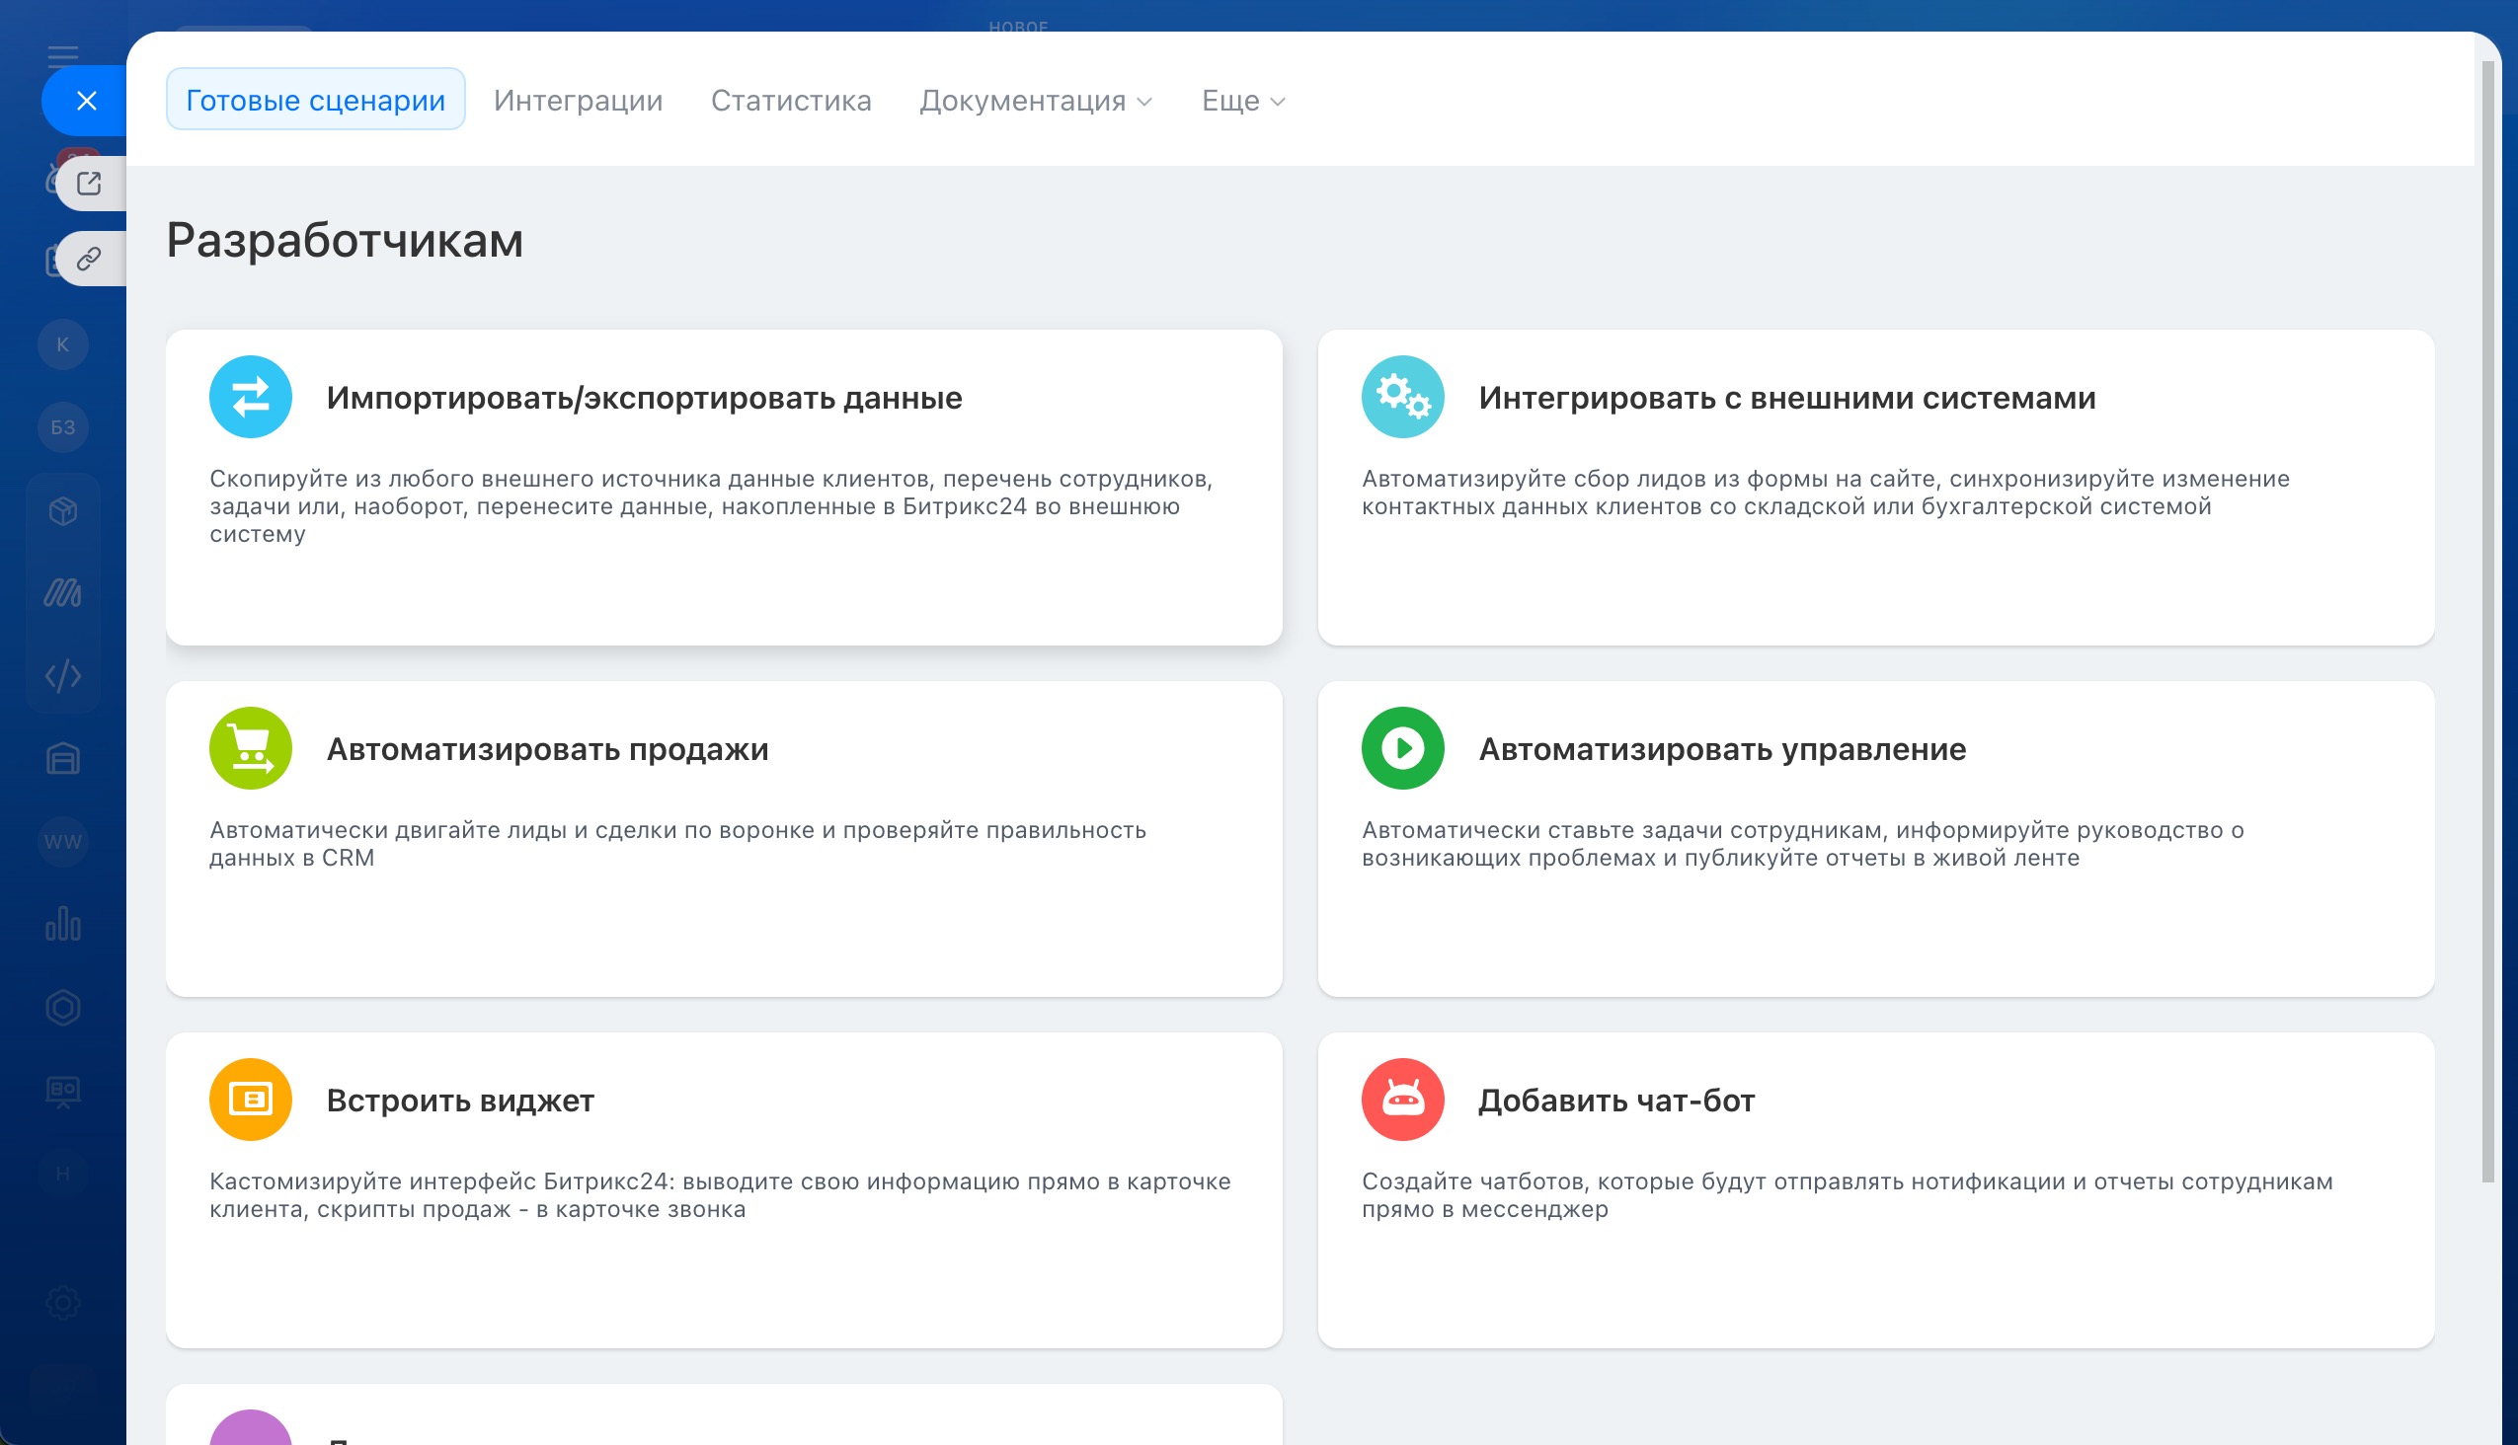Click the orange widget embed icon
Viewport: 2518px width, 1445px height.
tap(250, 1100)
